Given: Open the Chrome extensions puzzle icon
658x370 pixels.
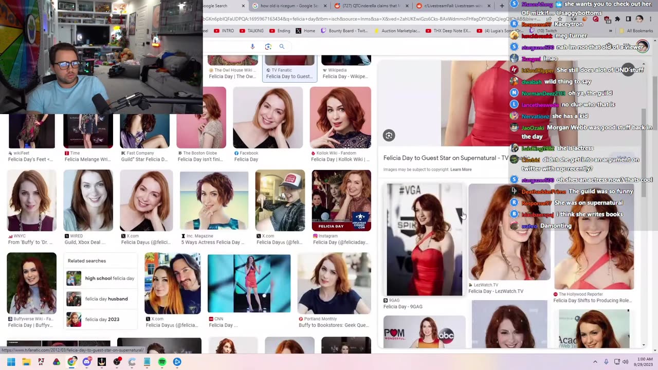Looking at the screenshot, I should (617, 19).
